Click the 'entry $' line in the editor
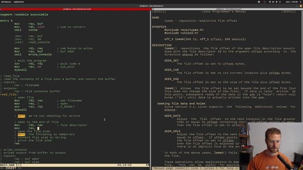Viewport: 303px width, 170px height. click(6, 21)
